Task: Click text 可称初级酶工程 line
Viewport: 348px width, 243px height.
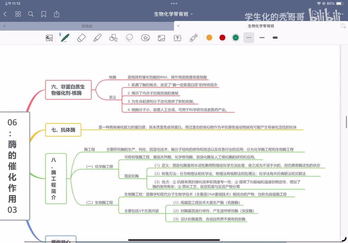Action: (190, 157)
